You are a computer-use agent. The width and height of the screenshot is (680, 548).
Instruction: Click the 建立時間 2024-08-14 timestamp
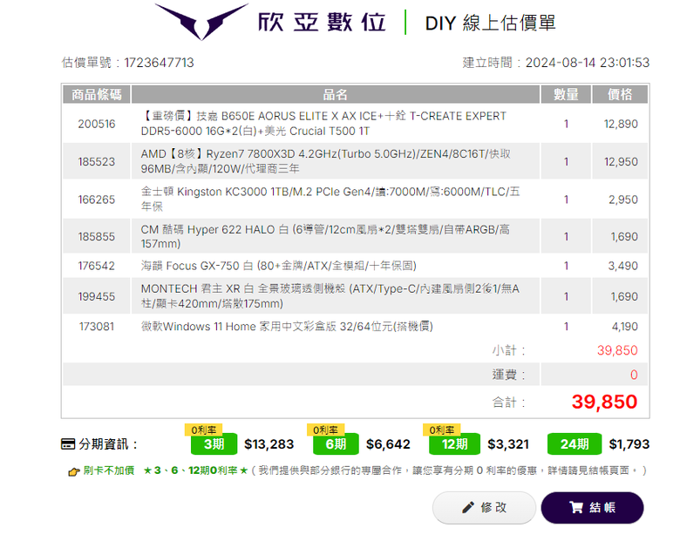[x=556, y=63]
